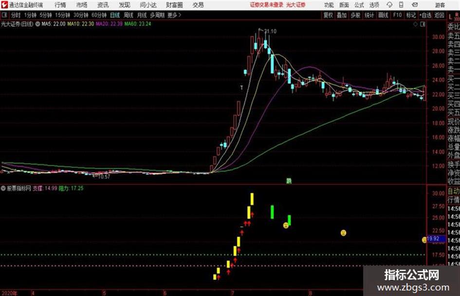Click the 10.57 low price label

click(104, 177)
